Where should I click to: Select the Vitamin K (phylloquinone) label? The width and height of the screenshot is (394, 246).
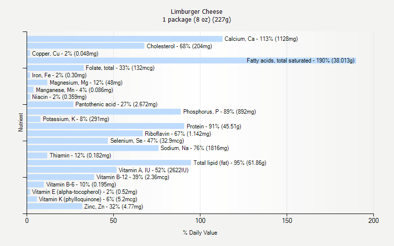88,199
